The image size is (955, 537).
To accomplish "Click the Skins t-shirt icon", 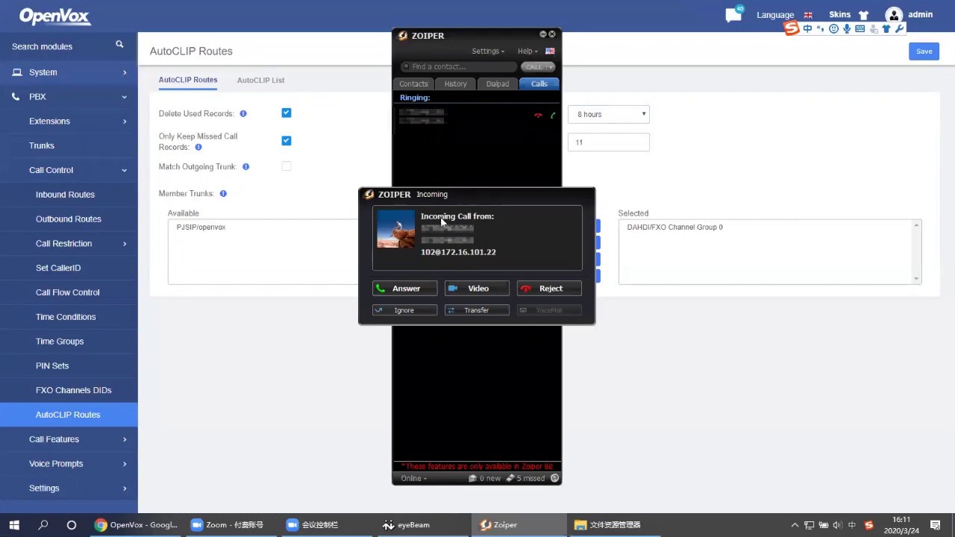I will pos(863,15).
